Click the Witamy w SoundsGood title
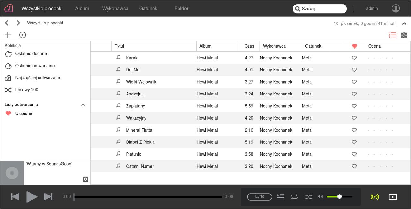This screenshot has height=209, width=411. [x=49, y=164]
